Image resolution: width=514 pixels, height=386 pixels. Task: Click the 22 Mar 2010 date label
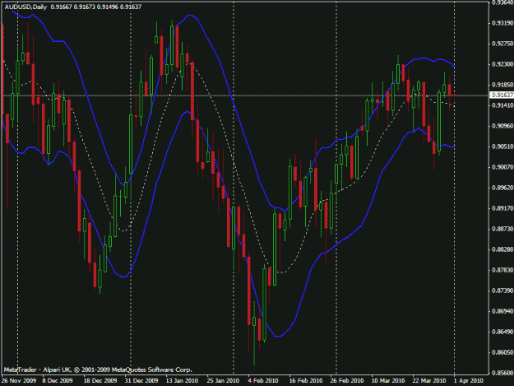(429, 381)
